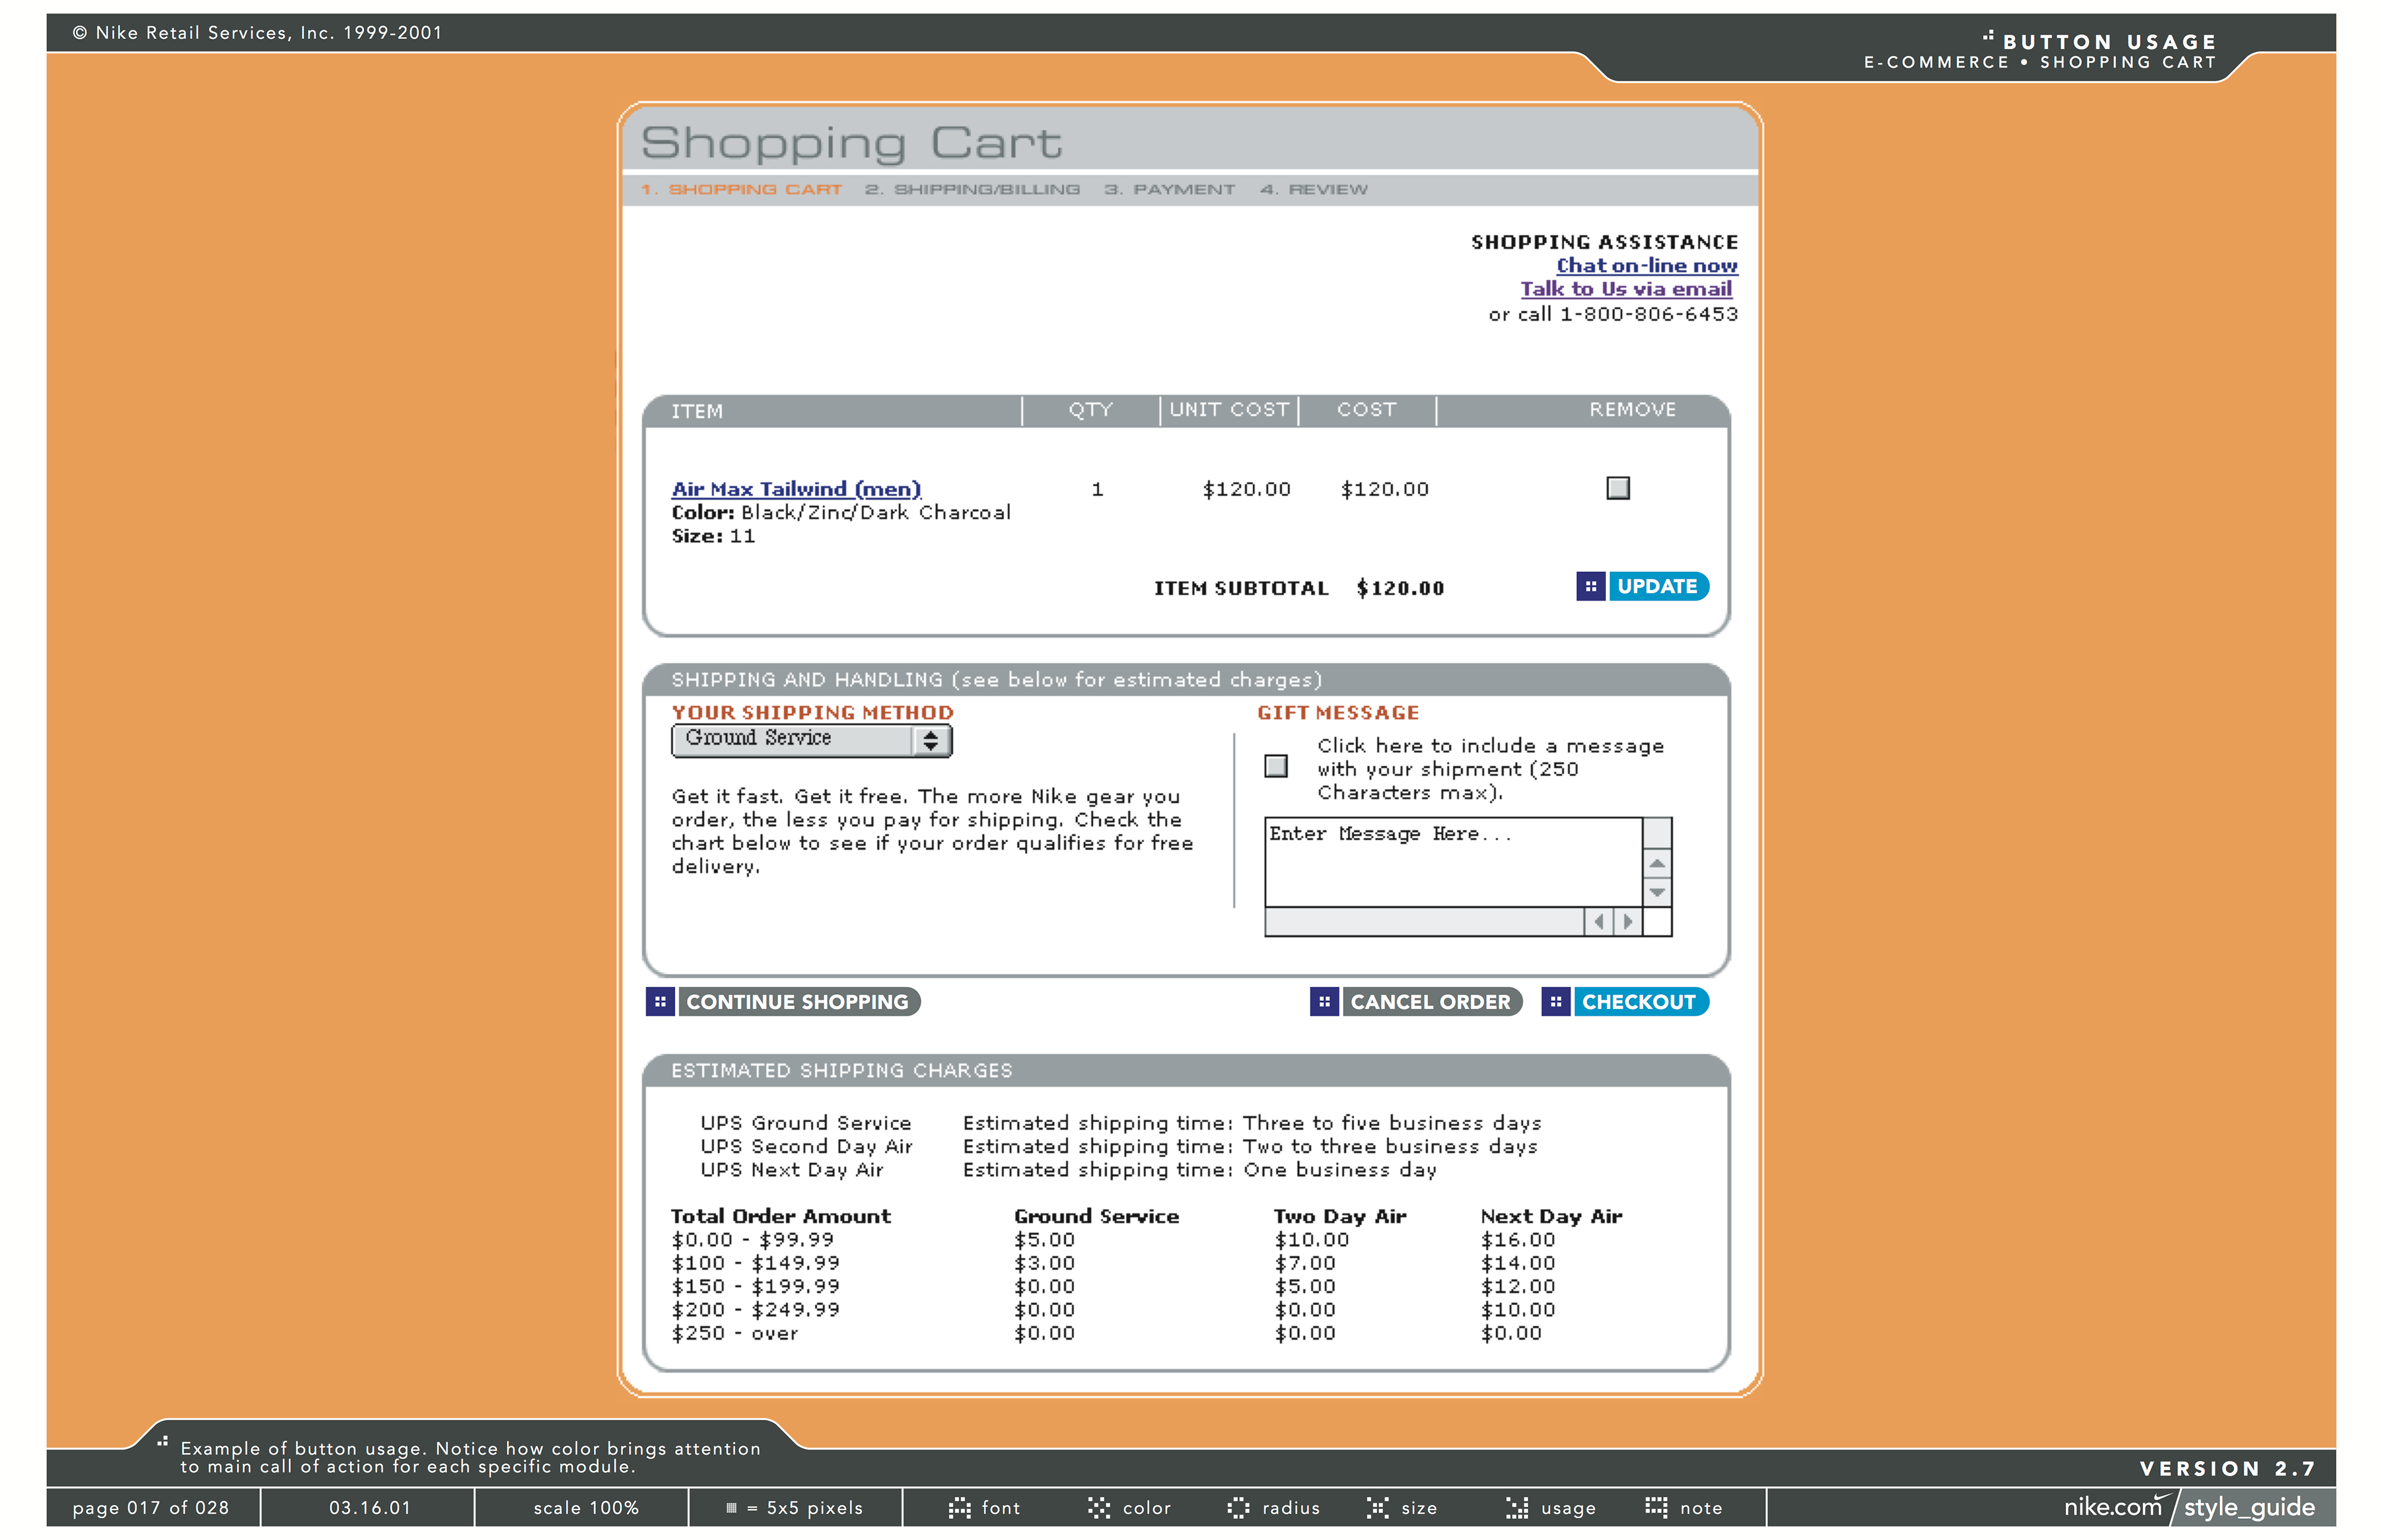This screenshot has width=2381, height=1540.
Task: Go to the 1. Shopping Cart step
Action: click(742, 189)
